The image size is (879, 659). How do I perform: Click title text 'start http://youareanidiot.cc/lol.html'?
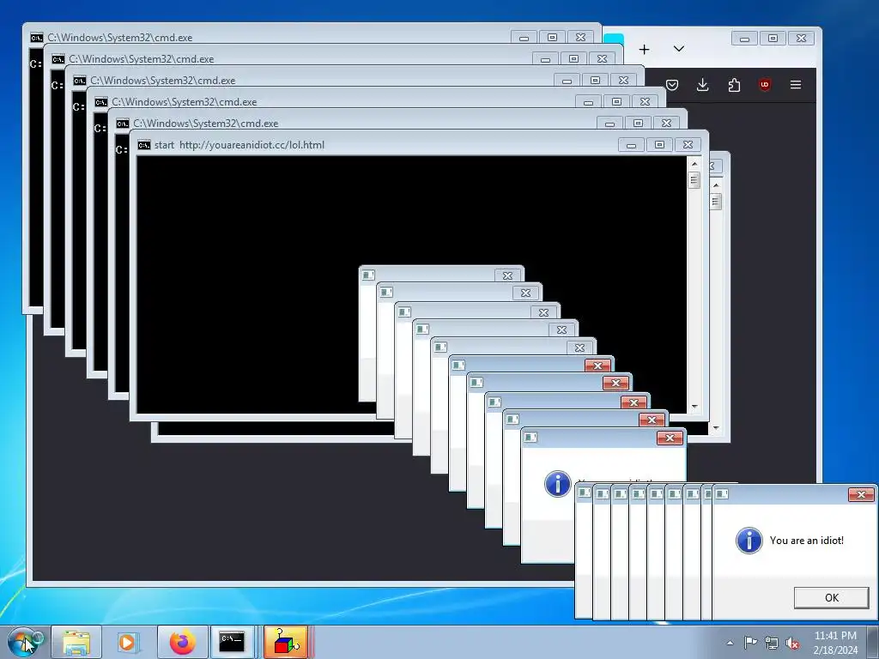(239, 144)
